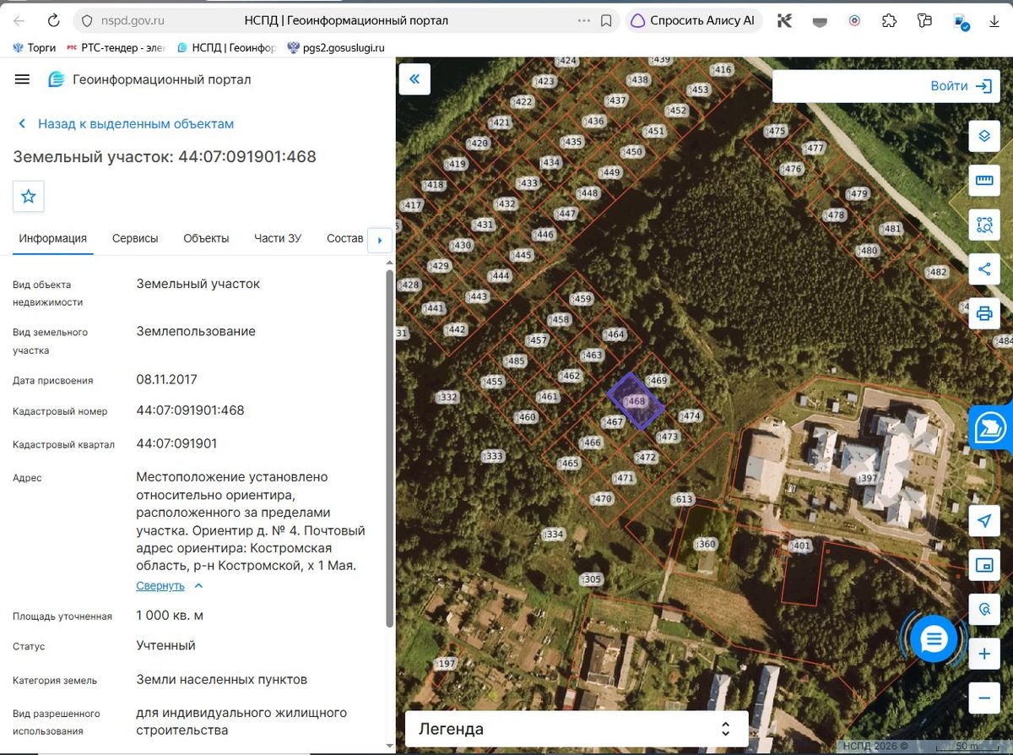Open the round chat message button
The image size is (1013, 755).
933,639
